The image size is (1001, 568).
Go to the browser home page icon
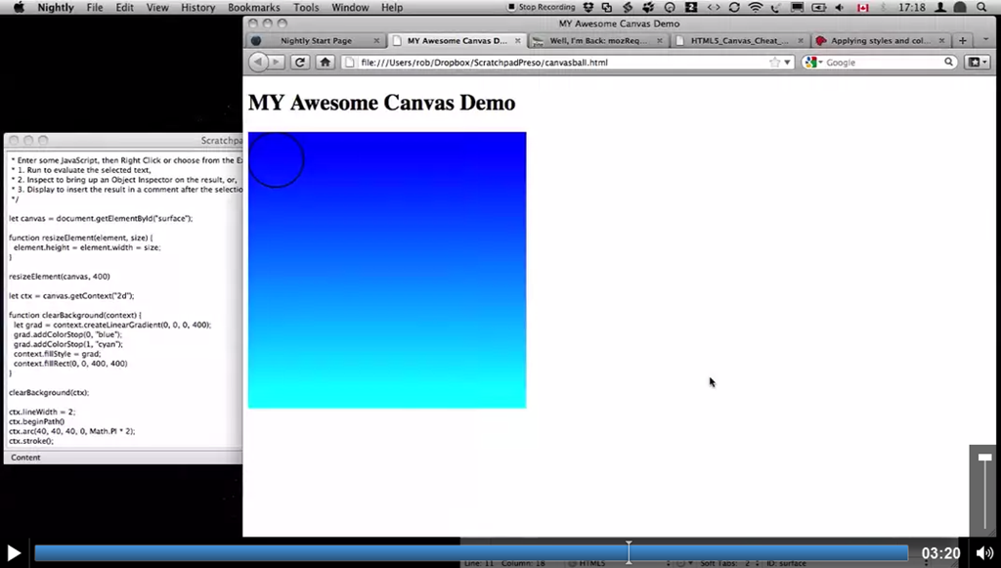(326, 63)
